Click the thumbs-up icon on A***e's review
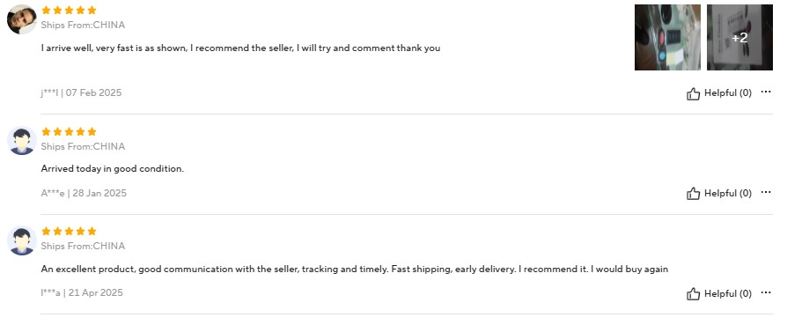Viewport: 787px width, 325px height. point(693,194)
